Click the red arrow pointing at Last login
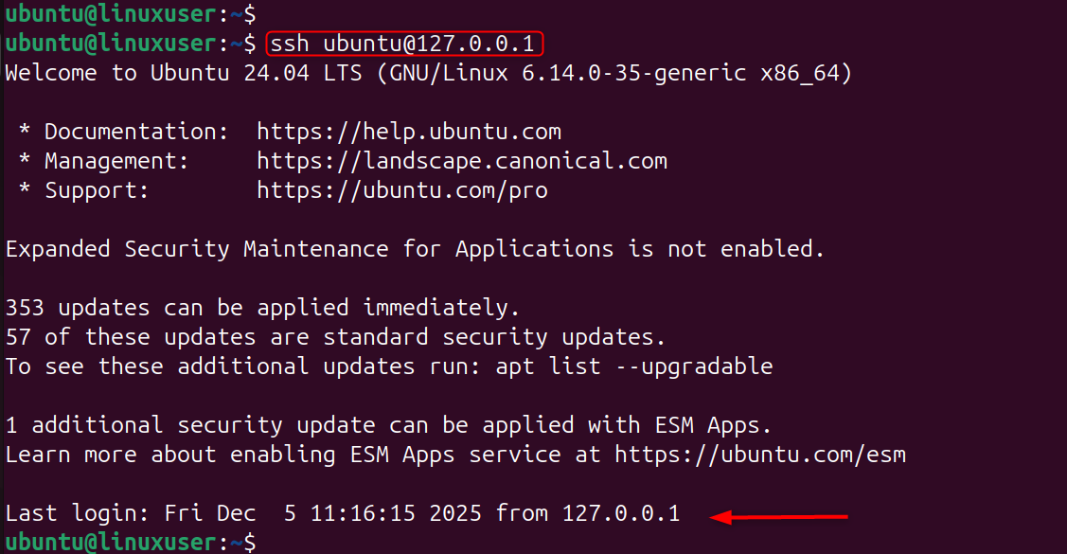 pyautogui.click(x=778, y=517)
